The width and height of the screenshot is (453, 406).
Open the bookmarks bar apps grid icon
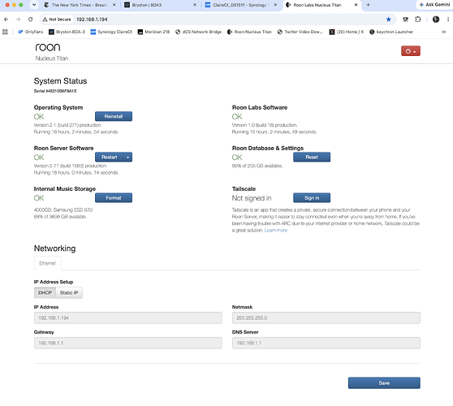pyautogui.click(x=5, y=32)
